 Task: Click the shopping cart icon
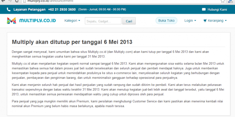(205, 21)
